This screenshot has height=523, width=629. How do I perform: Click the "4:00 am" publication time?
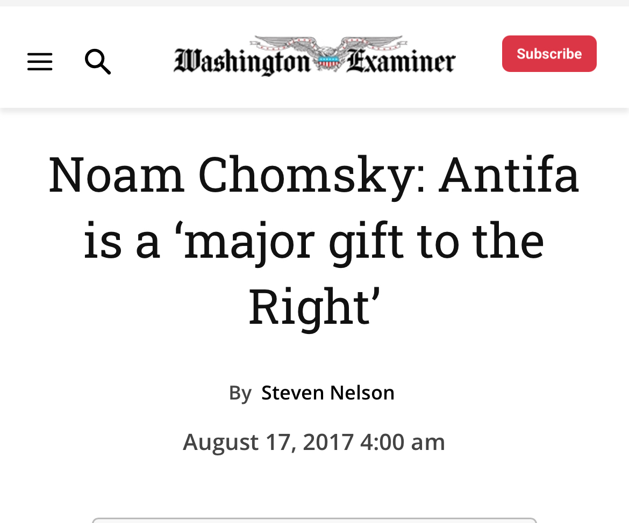pos(402,442)
